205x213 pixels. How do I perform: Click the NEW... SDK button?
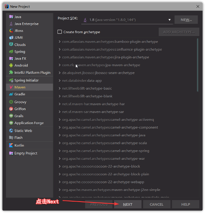click(186, 20)
